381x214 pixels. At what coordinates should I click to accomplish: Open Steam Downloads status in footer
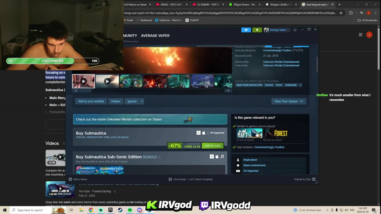click(x=190, y=179)
